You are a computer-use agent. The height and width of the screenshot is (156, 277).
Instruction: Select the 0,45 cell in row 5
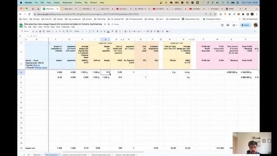click(x=55, y=77)
